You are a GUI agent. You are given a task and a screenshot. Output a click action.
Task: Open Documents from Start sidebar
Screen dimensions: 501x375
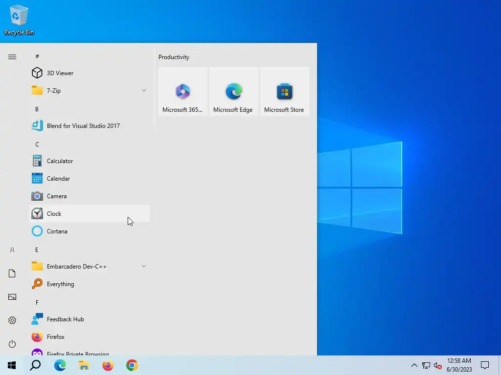coord(12,273)
